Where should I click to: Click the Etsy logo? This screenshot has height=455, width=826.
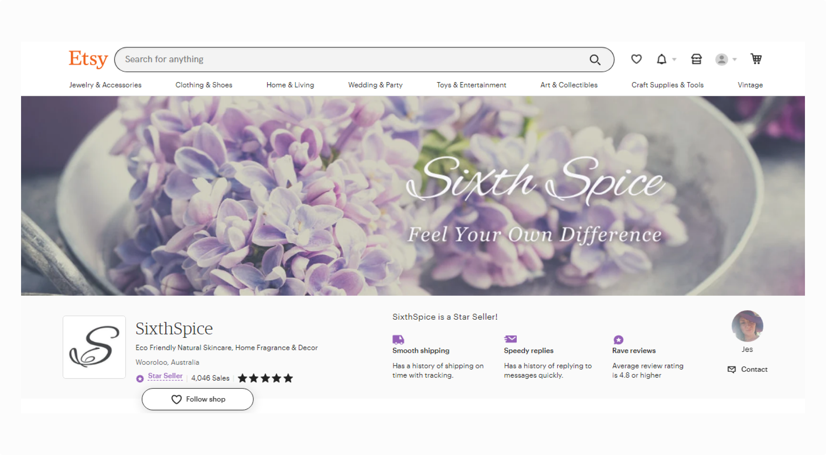pyautogui.click(x=88, y=59)
